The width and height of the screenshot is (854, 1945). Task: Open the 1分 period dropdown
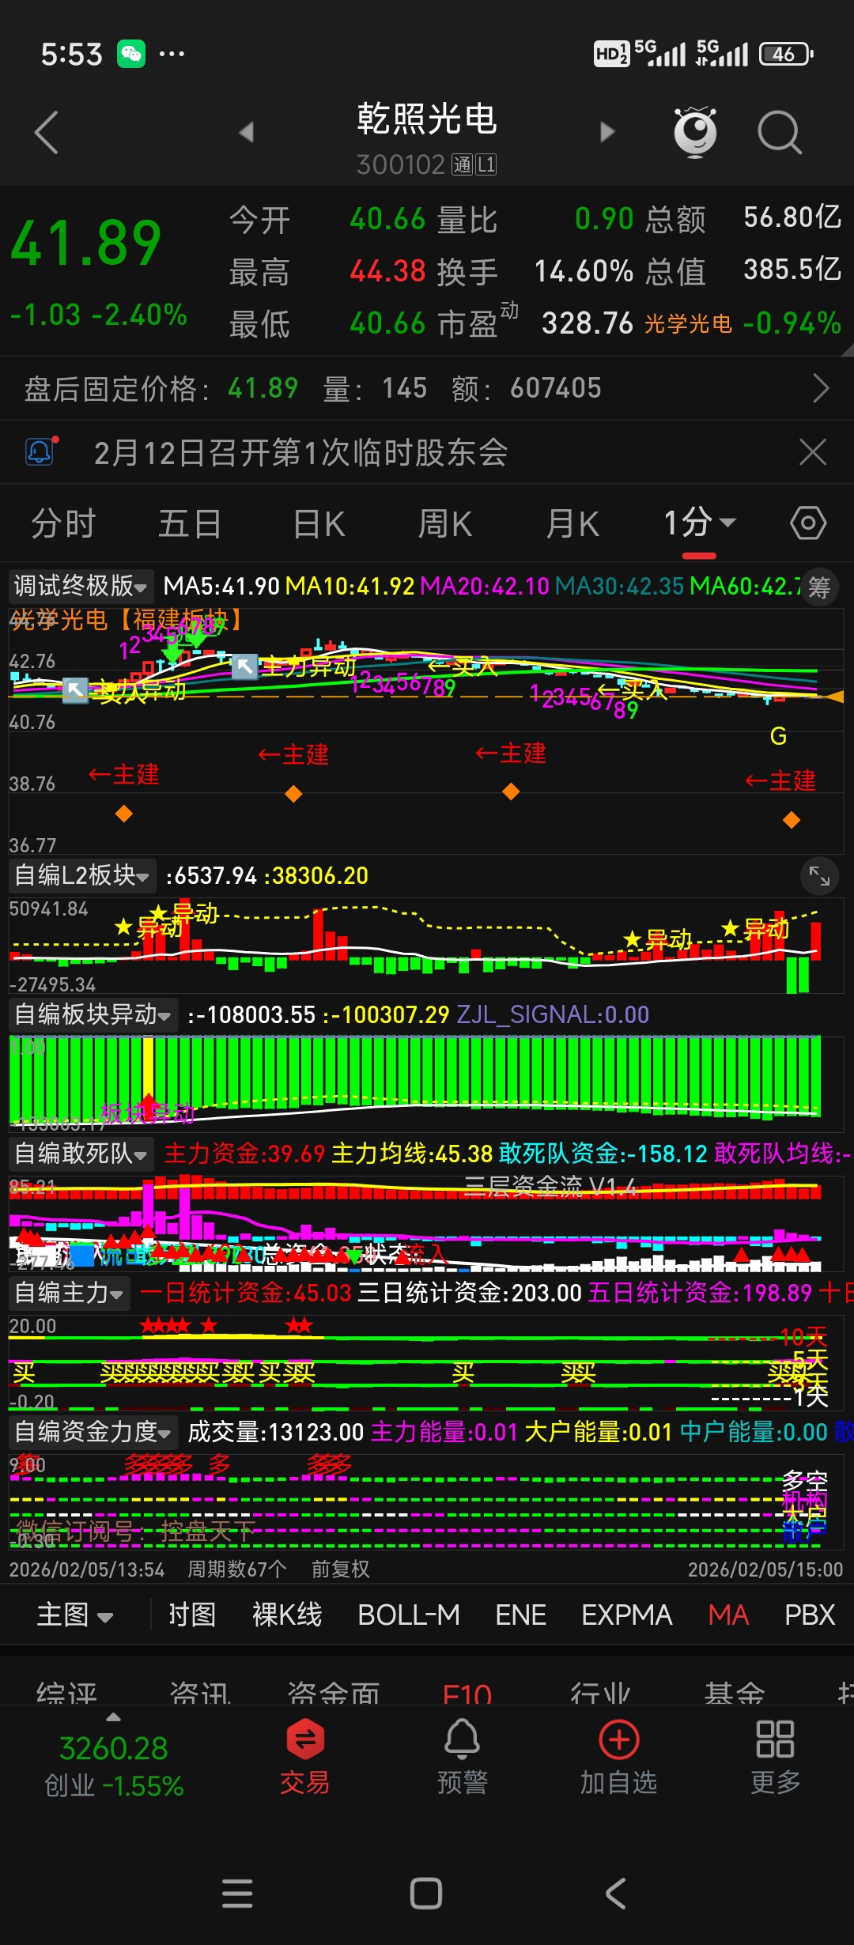[x=700, y=523]
